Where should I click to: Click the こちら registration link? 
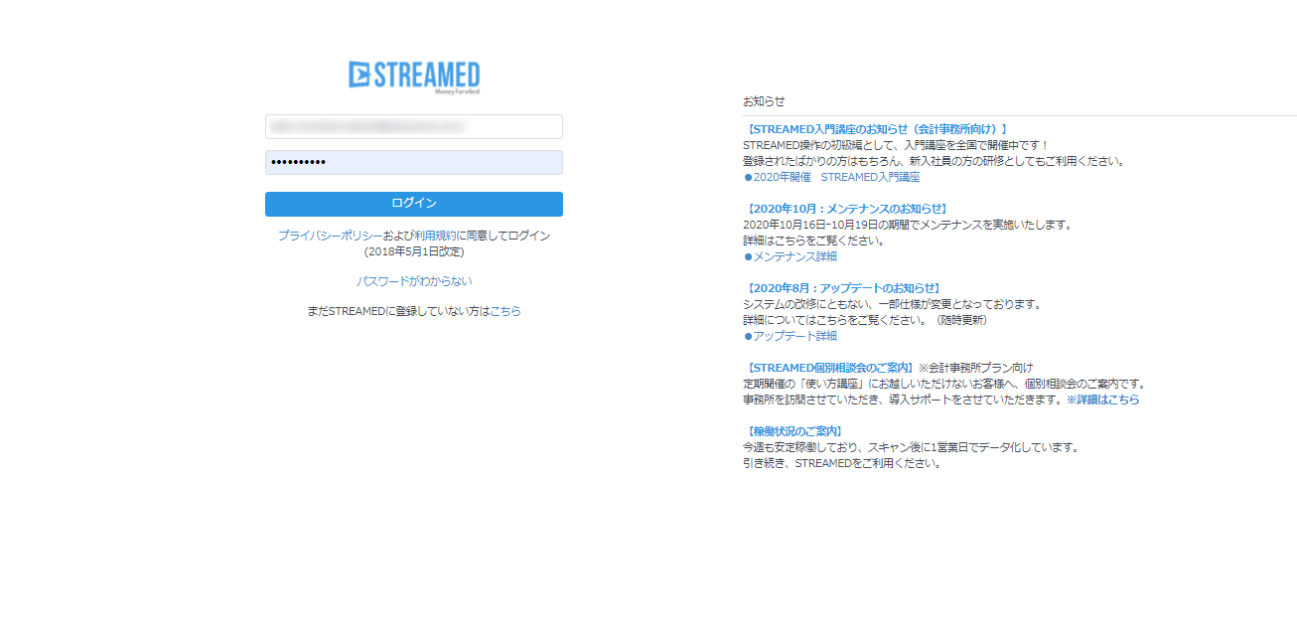coord(505,311)
